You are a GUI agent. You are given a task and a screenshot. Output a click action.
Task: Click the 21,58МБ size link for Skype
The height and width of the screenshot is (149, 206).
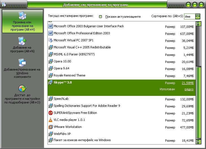(x=188, y=83)
